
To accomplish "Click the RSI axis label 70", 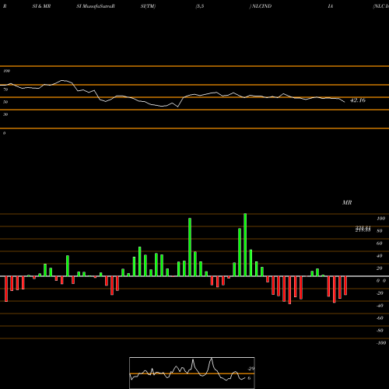I will click(x=5, y=89).
